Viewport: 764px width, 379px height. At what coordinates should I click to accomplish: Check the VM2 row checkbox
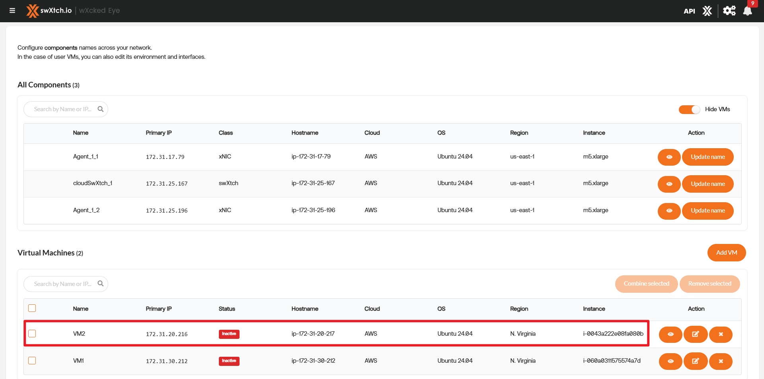(x=32, y=334)
